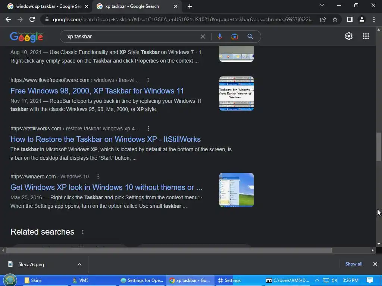The image size is (382, 286).
Task: Open the classic taskbar thumbnail at top
Action: pos(237,54)
